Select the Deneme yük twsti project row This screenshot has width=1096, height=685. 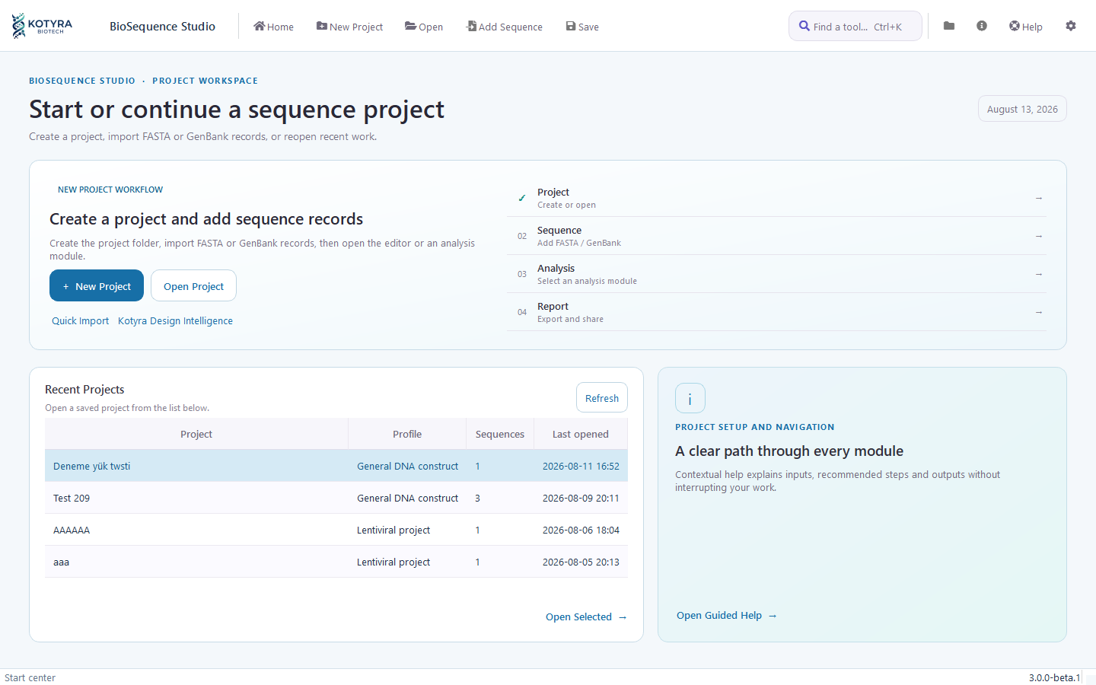[x=336, y=466]
